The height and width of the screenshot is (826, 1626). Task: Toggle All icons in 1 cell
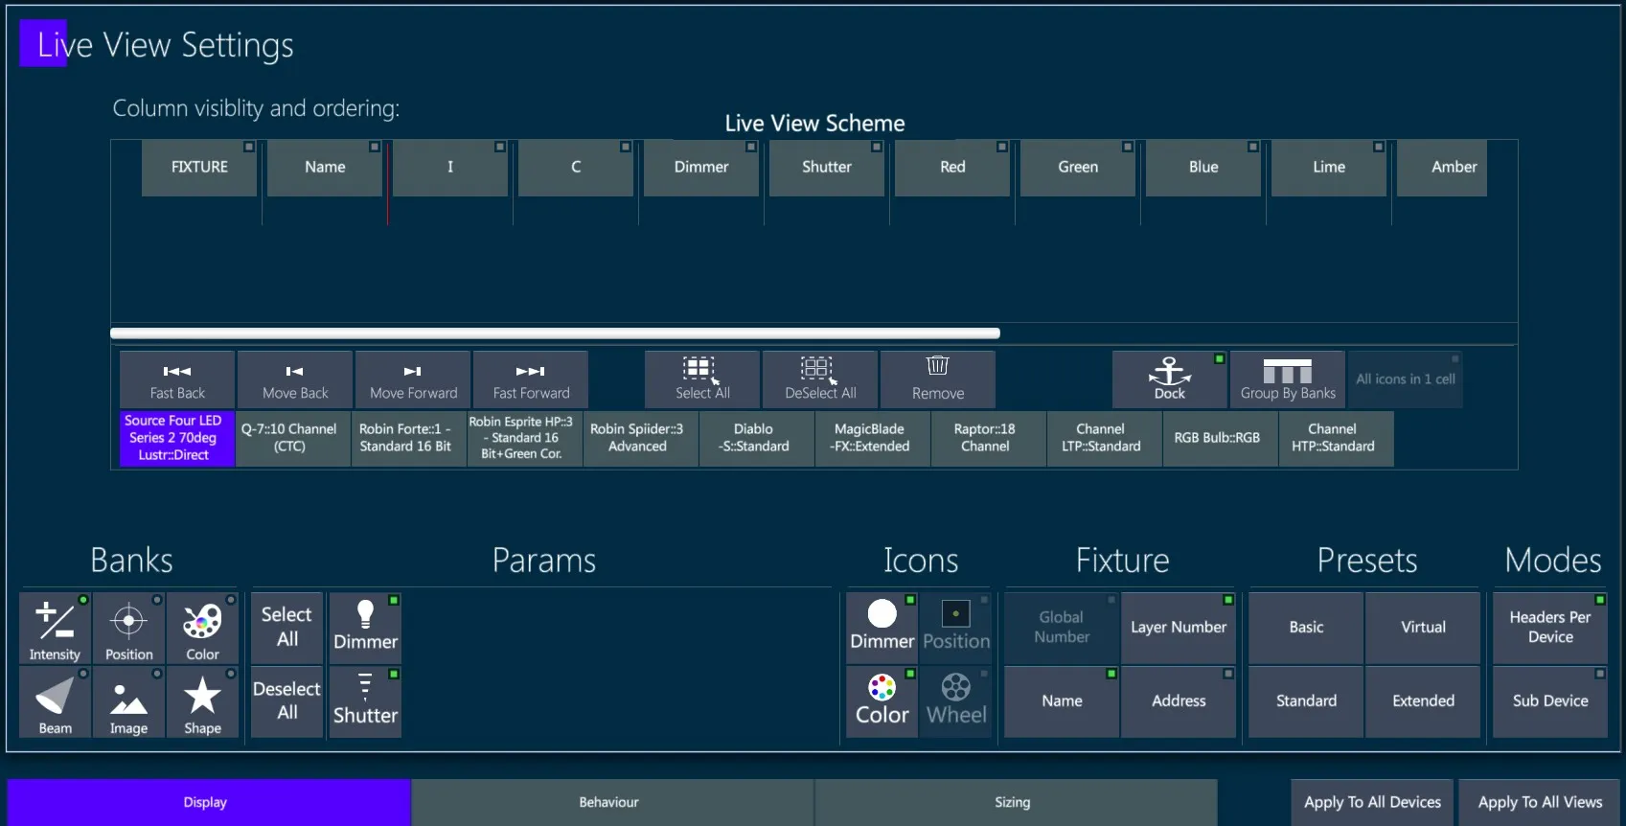pos(1406,379)
